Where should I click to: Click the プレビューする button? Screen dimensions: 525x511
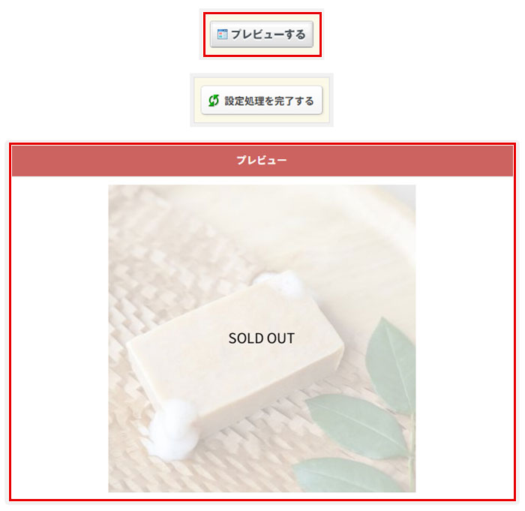pos(262,35)
